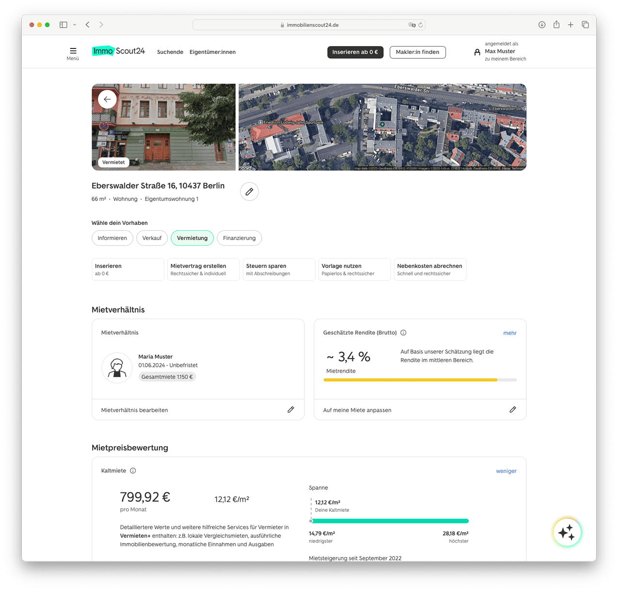Open the hamburger Menü icon
Image resolution: width=618 pixels, height=590 pixels.
(x=73, y=51)
